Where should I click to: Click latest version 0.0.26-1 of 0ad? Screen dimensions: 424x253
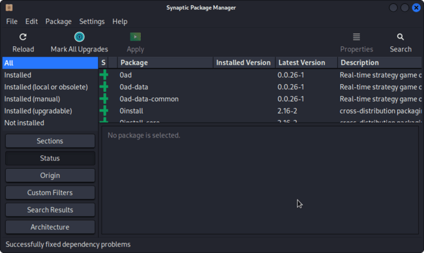[x=291, y=75]
